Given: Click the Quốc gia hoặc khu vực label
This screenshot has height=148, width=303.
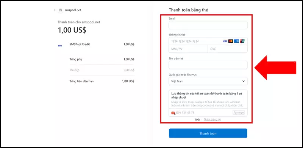Looking at the screenshot, I should click(183, 75).
